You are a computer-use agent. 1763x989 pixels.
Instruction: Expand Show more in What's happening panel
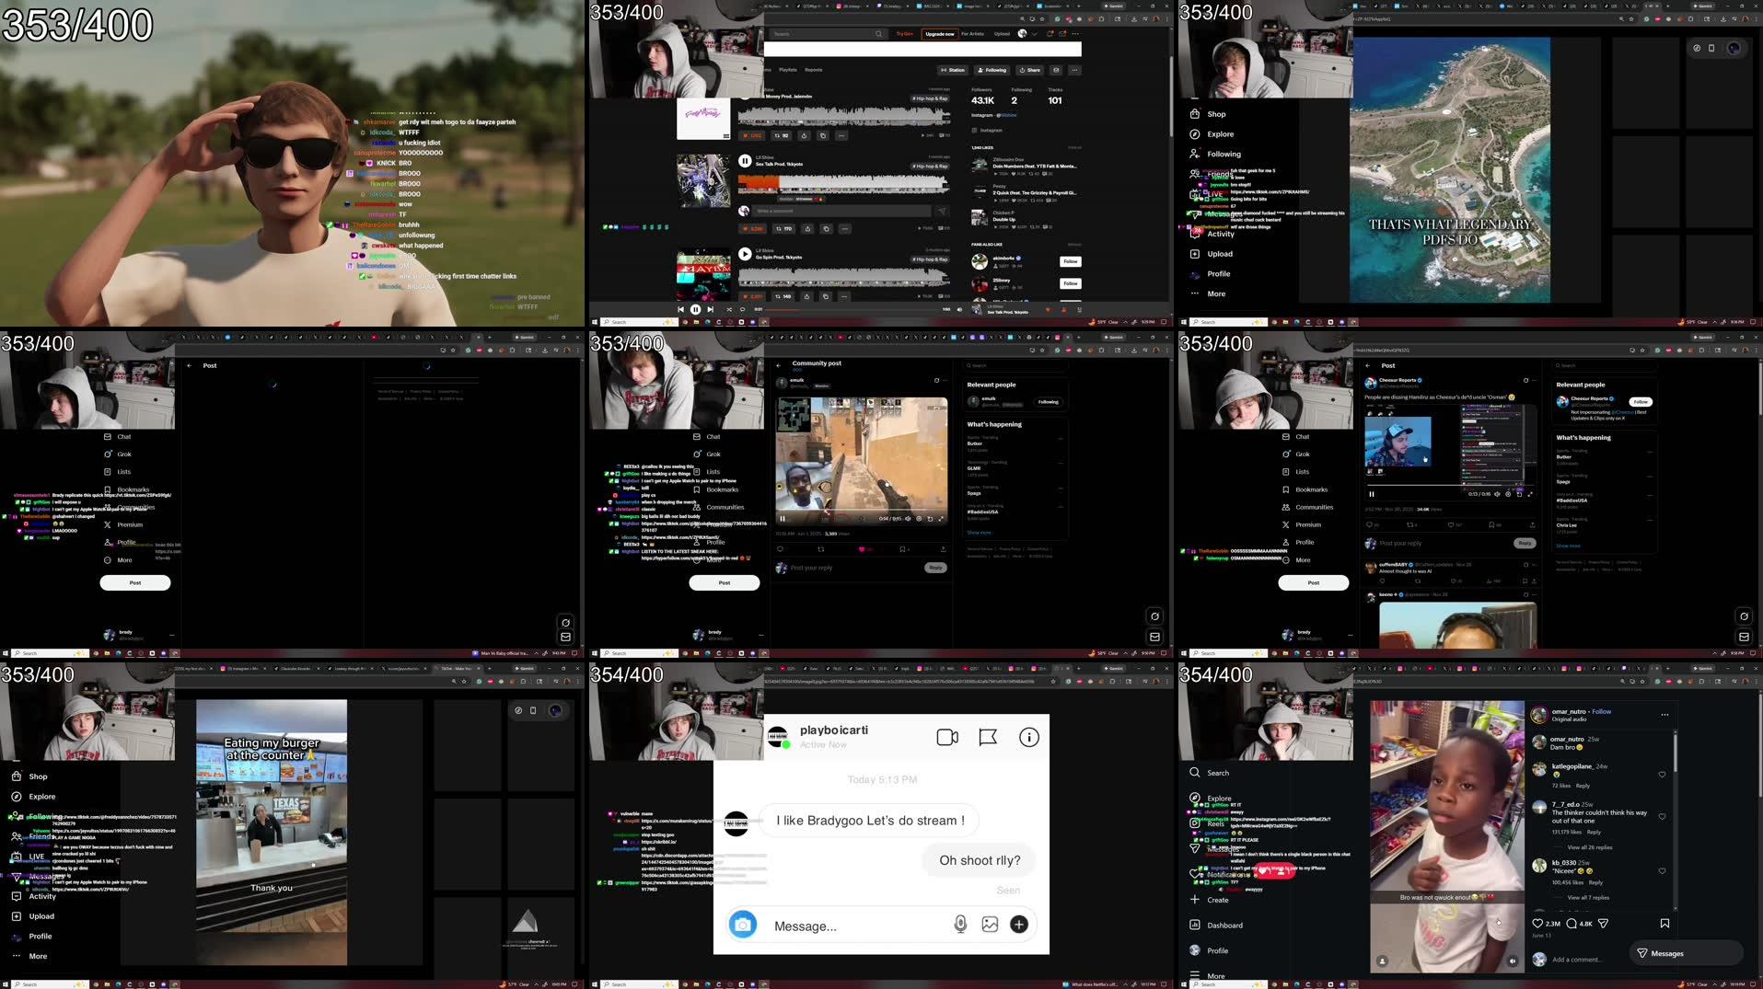[x=1571, y=545]
